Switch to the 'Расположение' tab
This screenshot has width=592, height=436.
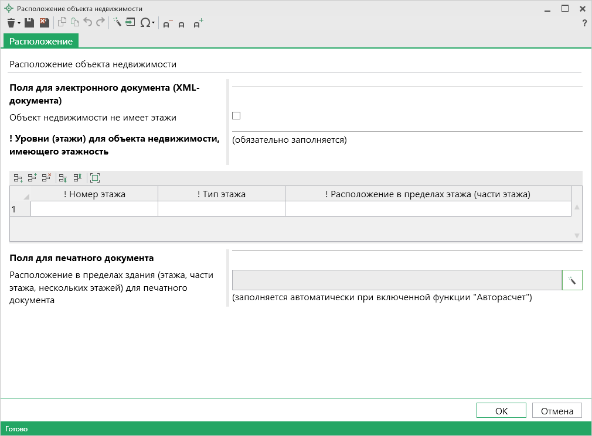(x=41, y=41)
